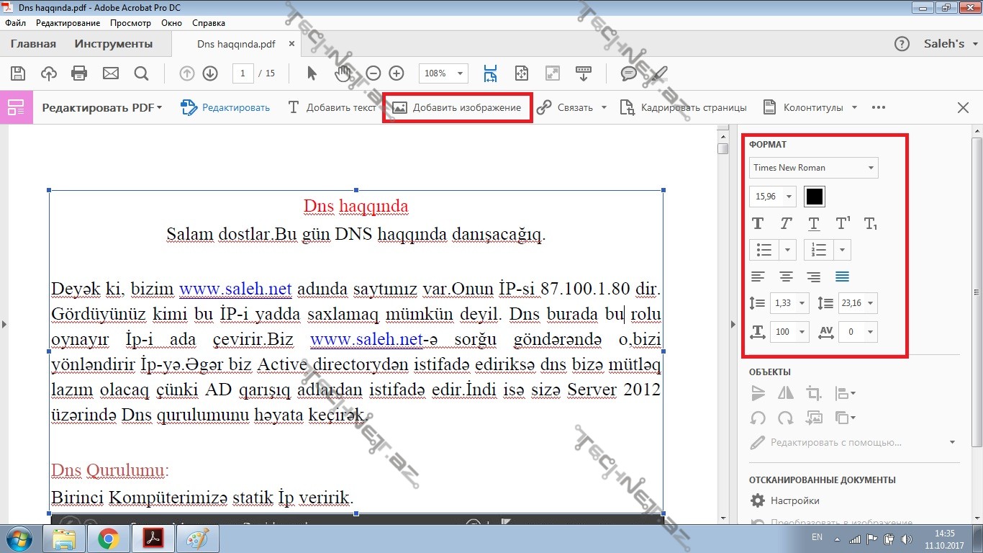The image size is (983, 553).
Task: Open the Times New Roman font dropdown
Action: click(813, 168)
